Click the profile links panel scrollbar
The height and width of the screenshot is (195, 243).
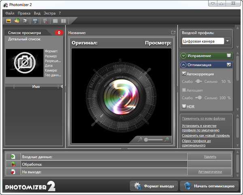coord(238,128)
